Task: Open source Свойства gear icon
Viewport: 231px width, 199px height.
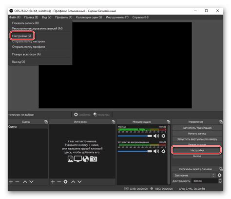Action: pyautogui.click(x=76, y=115)
